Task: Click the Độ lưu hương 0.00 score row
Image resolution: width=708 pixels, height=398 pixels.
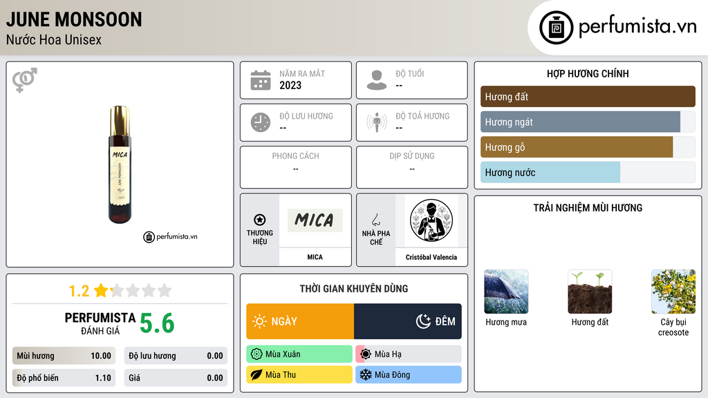Action: (176, 356)
